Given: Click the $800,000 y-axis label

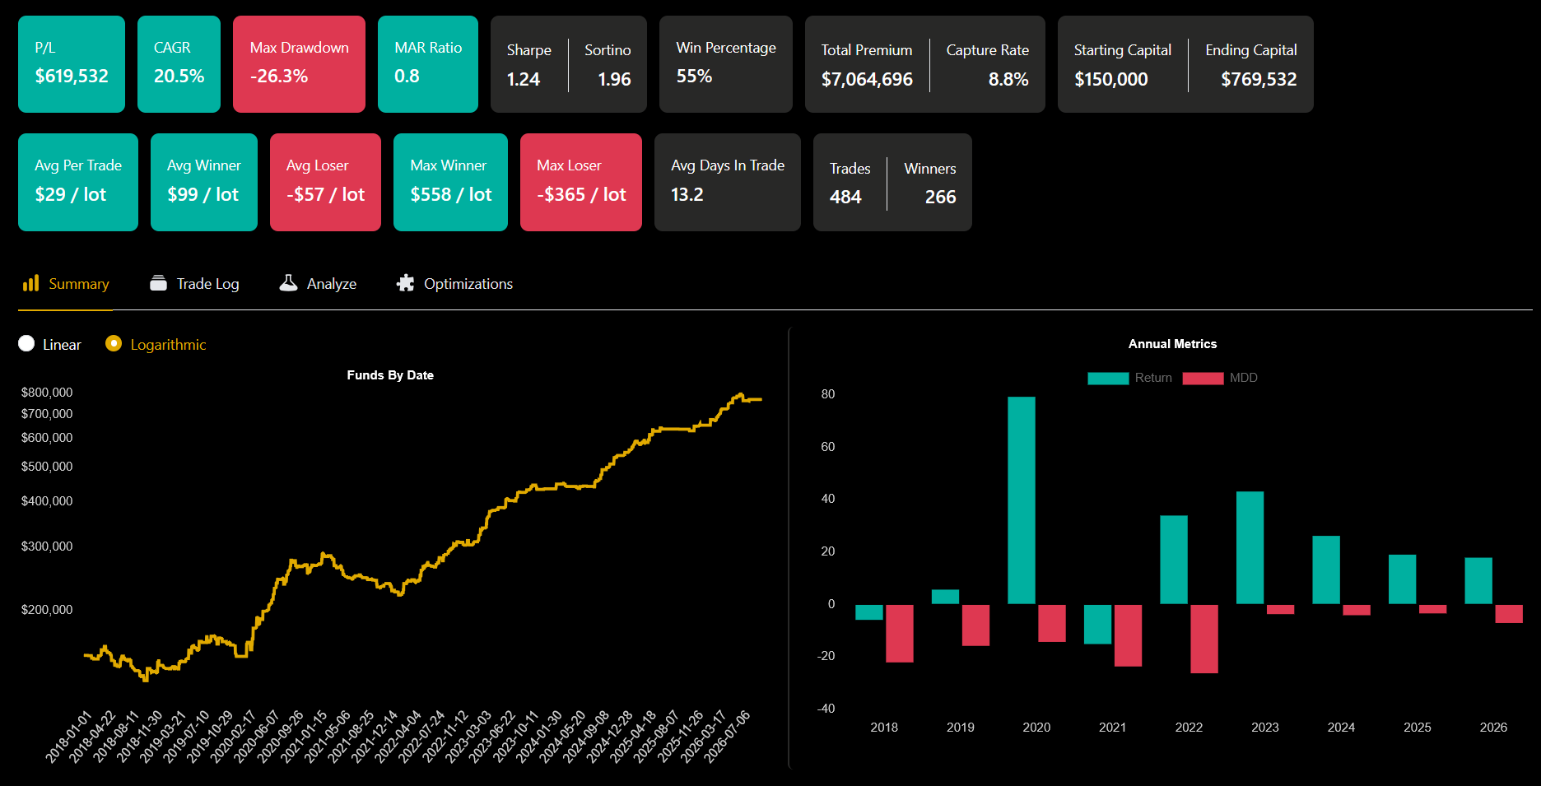Looking at the screenshot, I should click(x=47, y=393).
